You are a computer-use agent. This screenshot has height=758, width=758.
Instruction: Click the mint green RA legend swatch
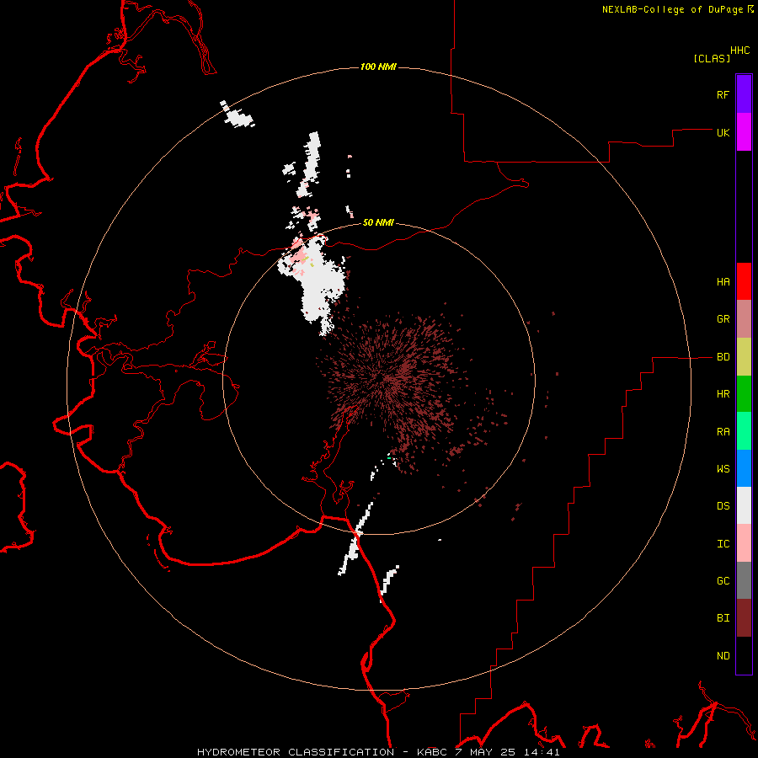click(744, 431)
